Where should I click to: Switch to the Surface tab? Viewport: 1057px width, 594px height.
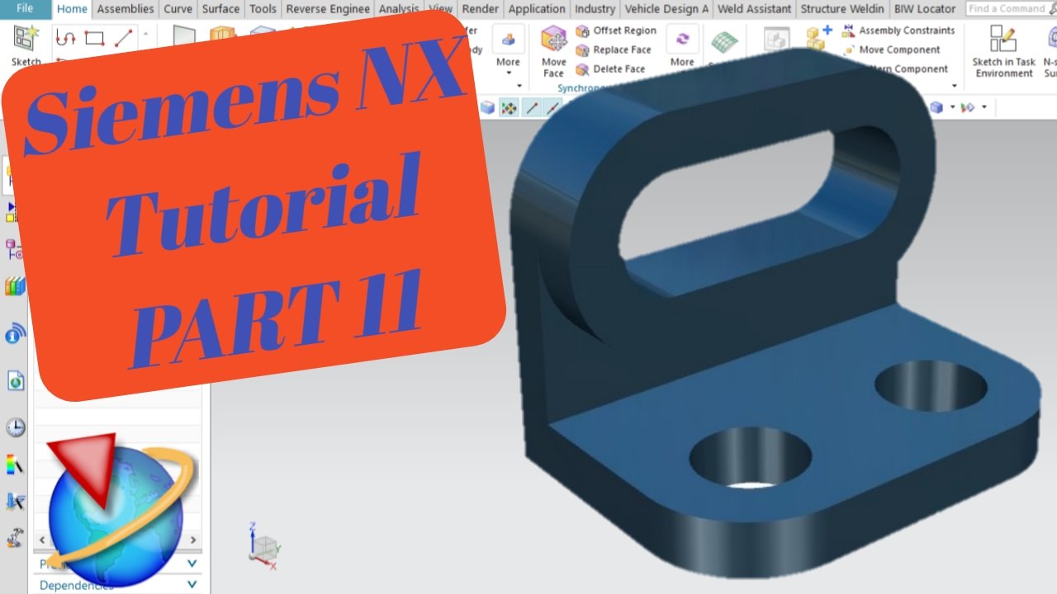tap(220, 9)
